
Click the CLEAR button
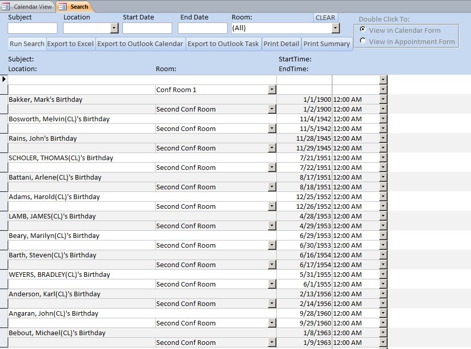[x=325, y=18]
